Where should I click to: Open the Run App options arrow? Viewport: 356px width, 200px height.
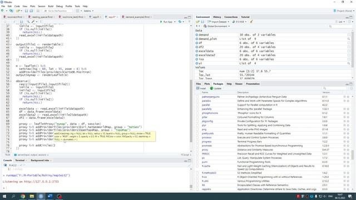point(175,22)
